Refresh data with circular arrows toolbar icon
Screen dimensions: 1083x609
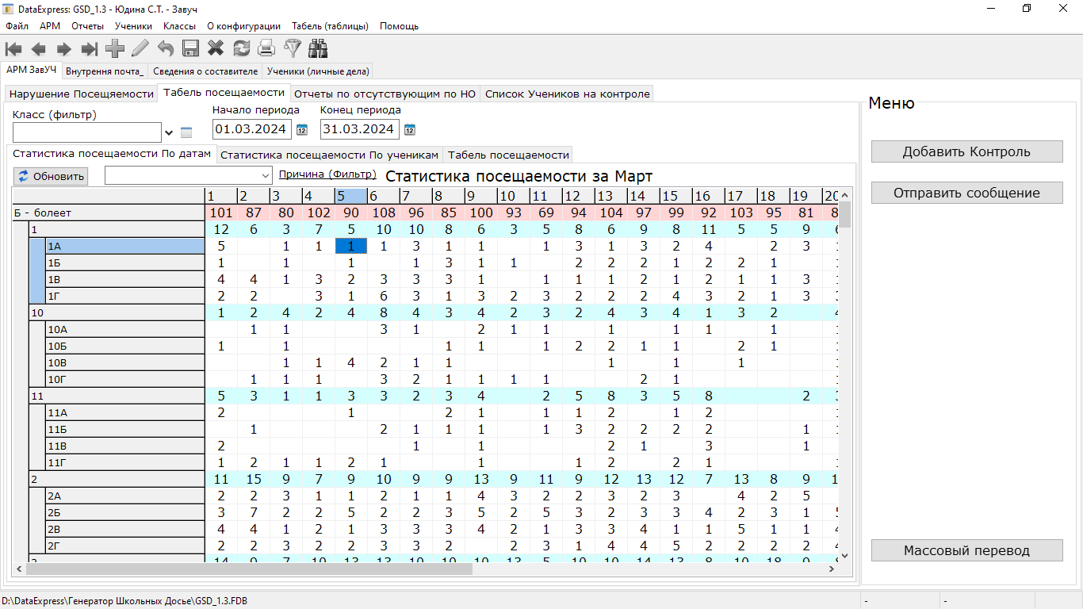point(241,49)
